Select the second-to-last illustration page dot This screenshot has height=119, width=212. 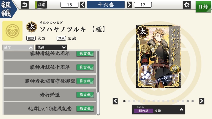(188, 101)
